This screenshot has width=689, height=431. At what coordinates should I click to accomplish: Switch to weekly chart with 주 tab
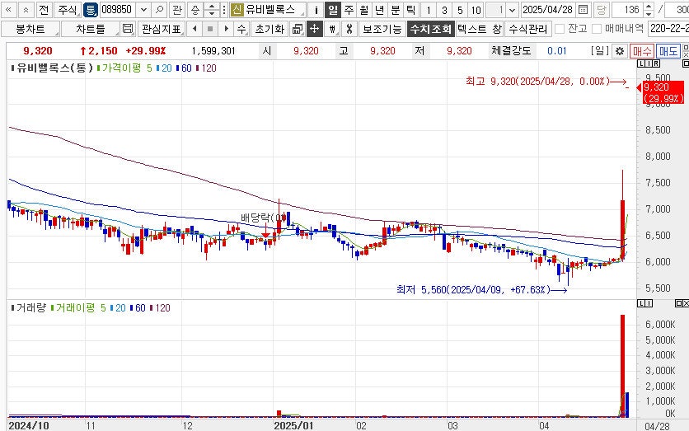click(349, 10)
